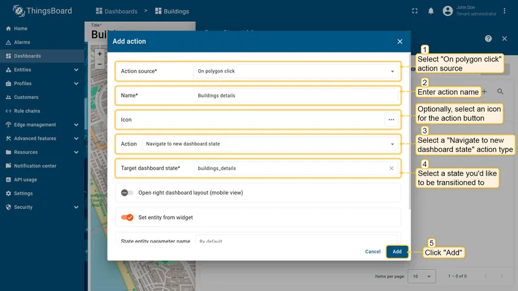Clear the target dashboard state value
This screenshot has height=291, width=518.
click(x=391, y=168)
